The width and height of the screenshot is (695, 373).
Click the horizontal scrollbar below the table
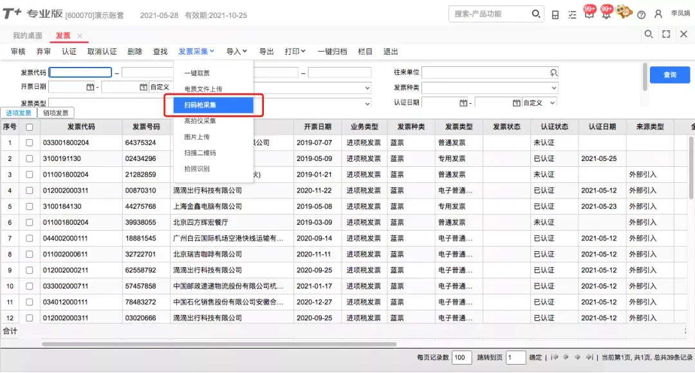click(219, 344)
